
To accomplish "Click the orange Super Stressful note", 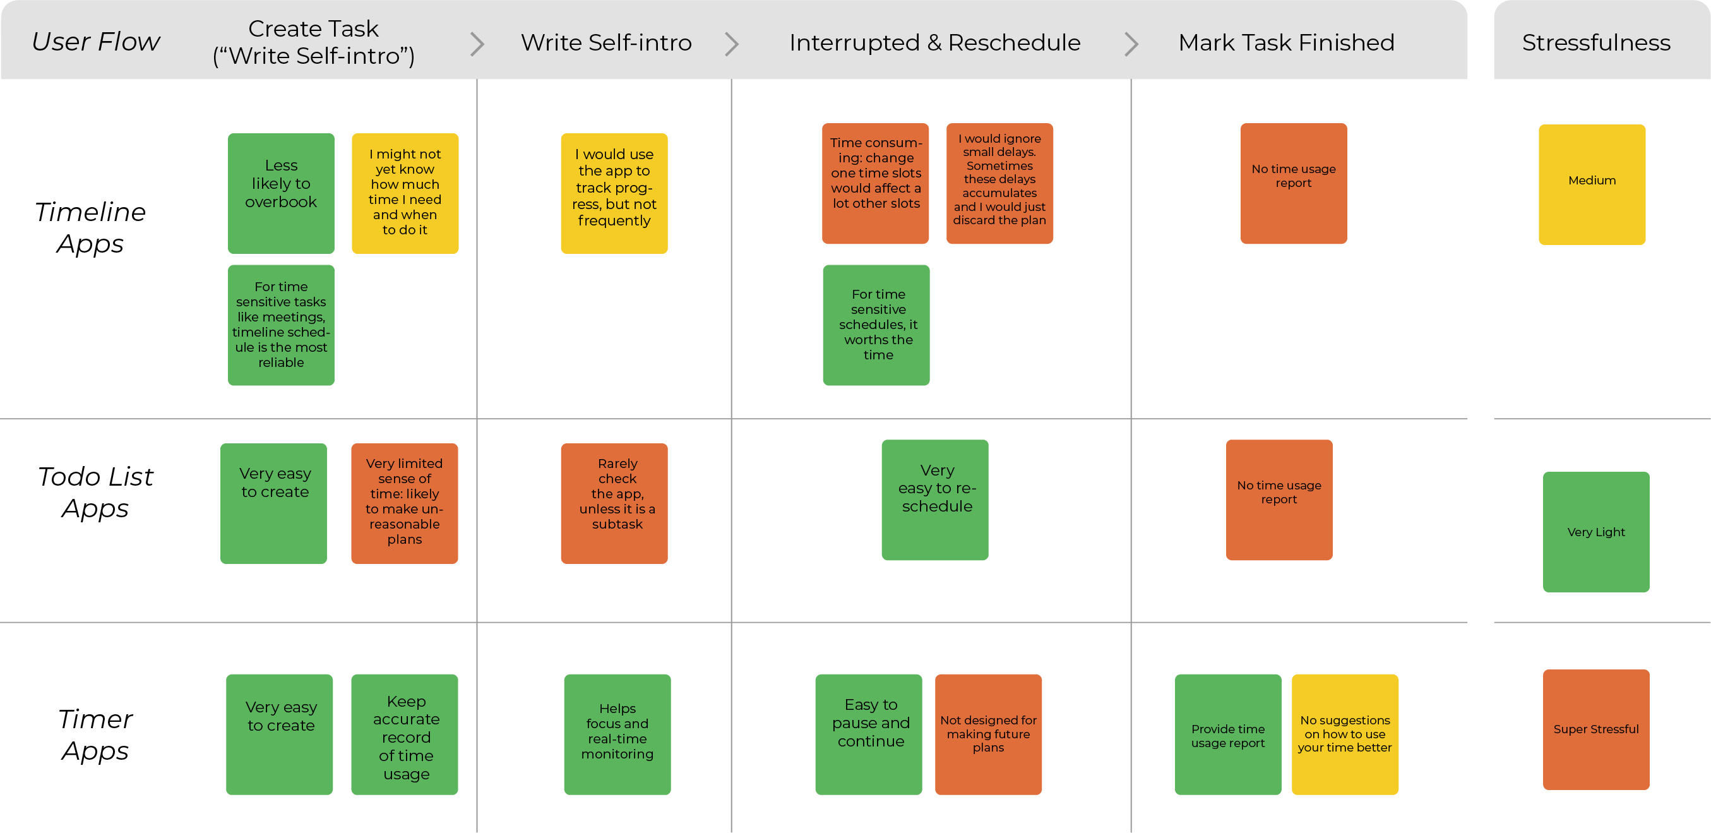I will [x=1595, y=729].
